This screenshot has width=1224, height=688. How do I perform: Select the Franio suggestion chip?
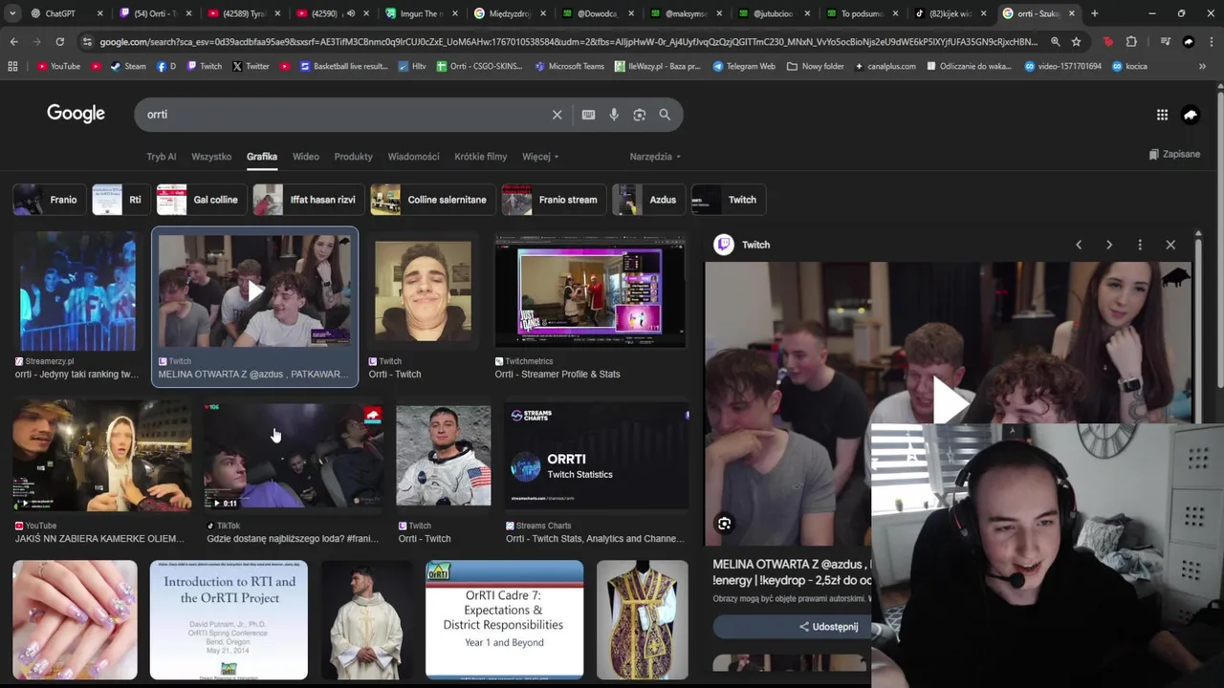click(48, 200)
